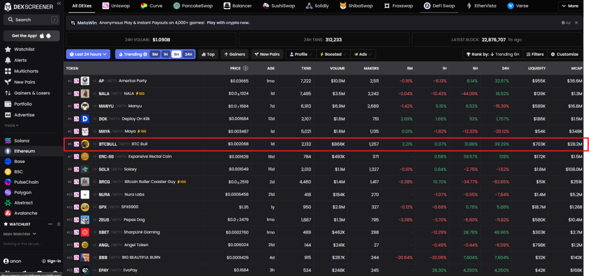The width and height of the screenshot is (589, 276).
Task: Open the Filters panel
Action: point(535,55)
